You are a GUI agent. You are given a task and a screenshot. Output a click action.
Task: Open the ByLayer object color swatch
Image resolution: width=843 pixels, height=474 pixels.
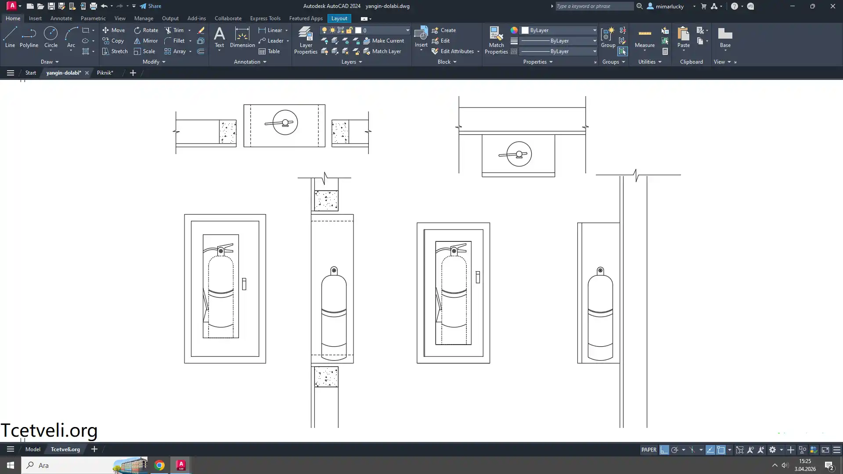coord(525,30)
